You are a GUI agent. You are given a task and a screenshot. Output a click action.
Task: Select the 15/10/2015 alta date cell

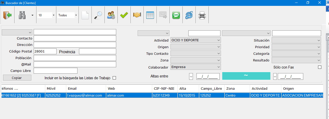pos(188,95)
